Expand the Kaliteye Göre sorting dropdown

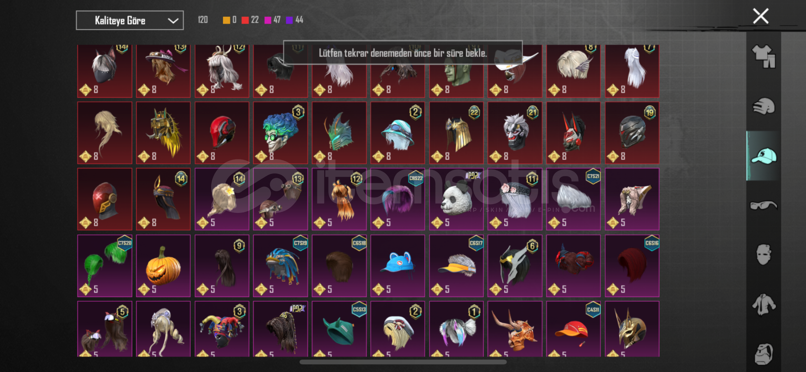click(x=130, y=20)
